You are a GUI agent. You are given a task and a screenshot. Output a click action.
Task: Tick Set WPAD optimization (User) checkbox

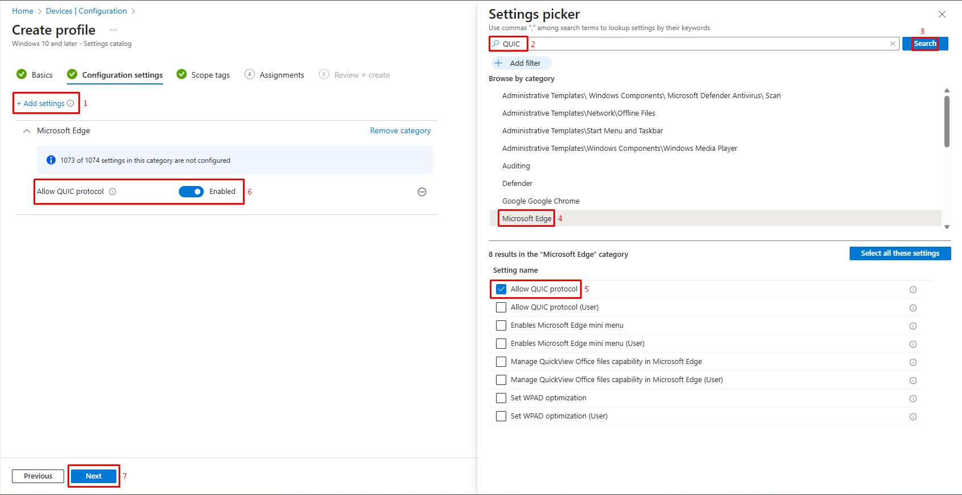501,416
